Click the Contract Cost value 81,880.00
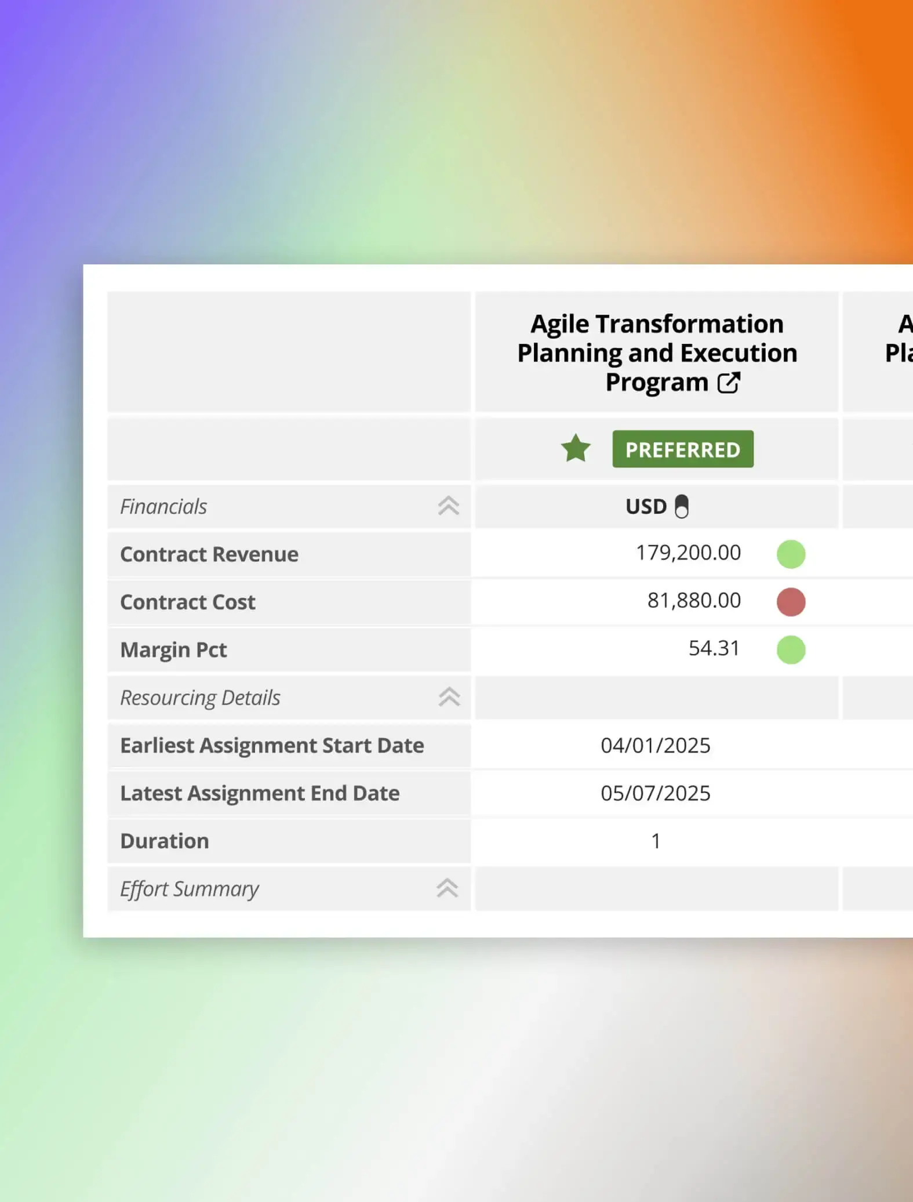 tap(694, 601)
